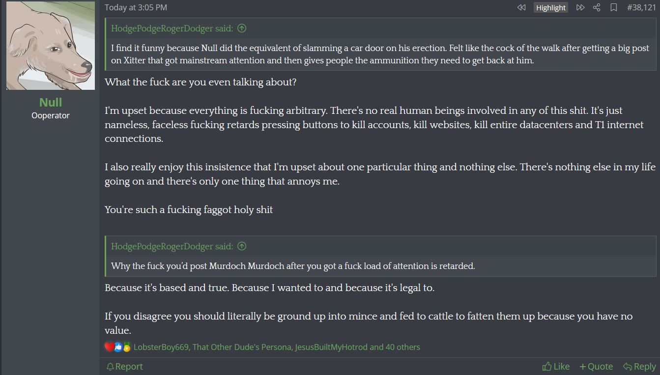The image size is (660, 375).
Task: Report this post
Action: click(125, 366)
